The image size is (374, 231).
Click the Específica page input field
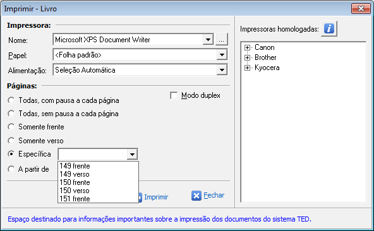[93, 155]
